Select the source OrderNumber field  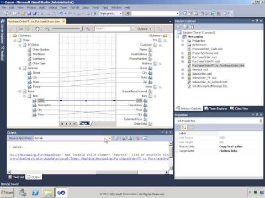point(41,50)
